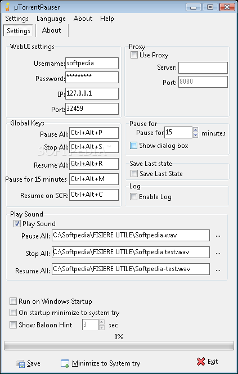Check the Save Last State option
This screenshot has height=374, width=238.
pos(134,173)
